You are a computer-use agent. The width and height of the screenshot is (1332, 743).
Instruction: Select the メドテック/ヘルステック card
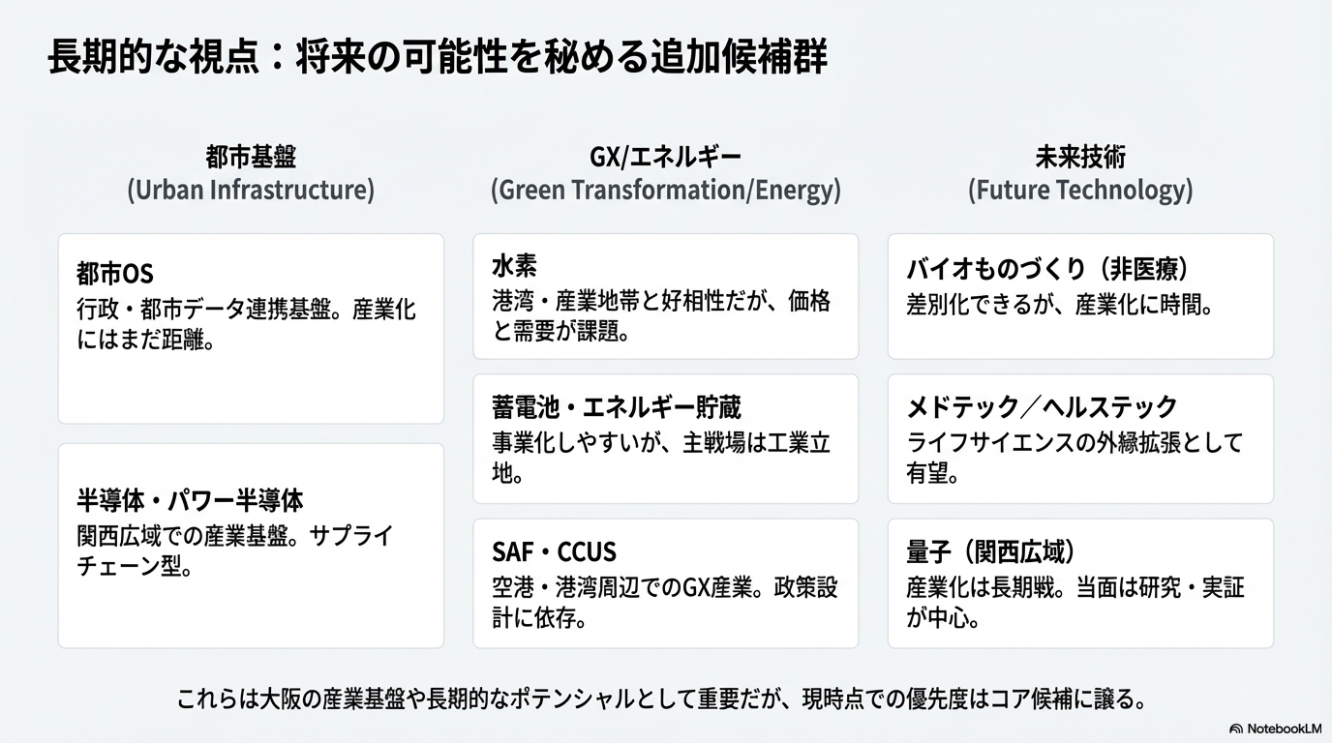click(x=1080, y=438)
